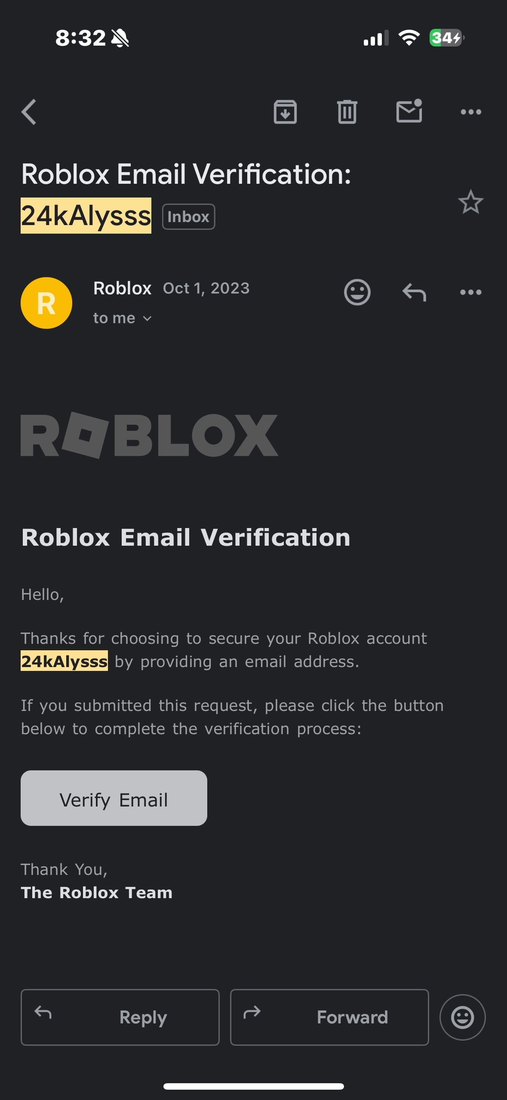
Task: Open emoji reaction picker at bottom
Action: pos(462,1017)
